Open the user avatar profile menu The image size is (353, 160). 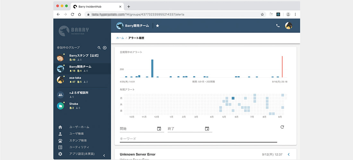(x=288, y=26)
